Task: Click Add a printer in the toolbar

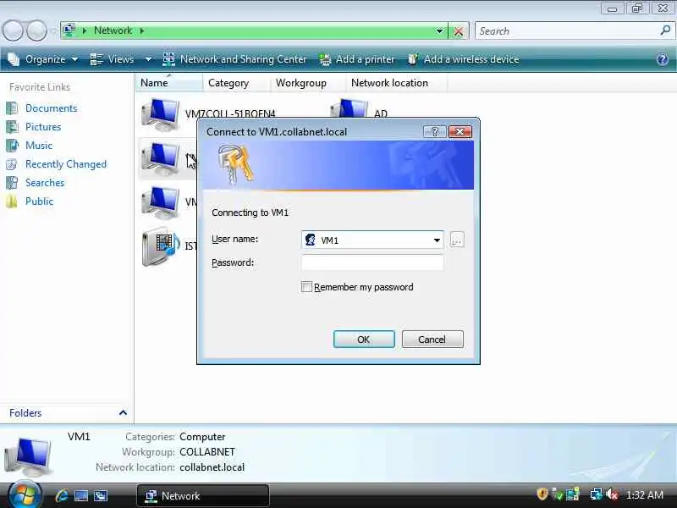Action: (356, 59)
